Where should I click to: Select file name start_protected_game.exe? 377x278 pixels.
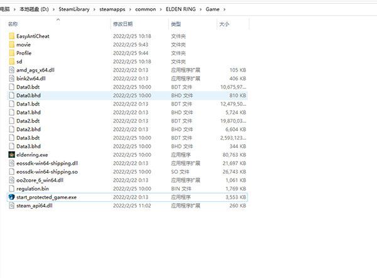point(46,197)
